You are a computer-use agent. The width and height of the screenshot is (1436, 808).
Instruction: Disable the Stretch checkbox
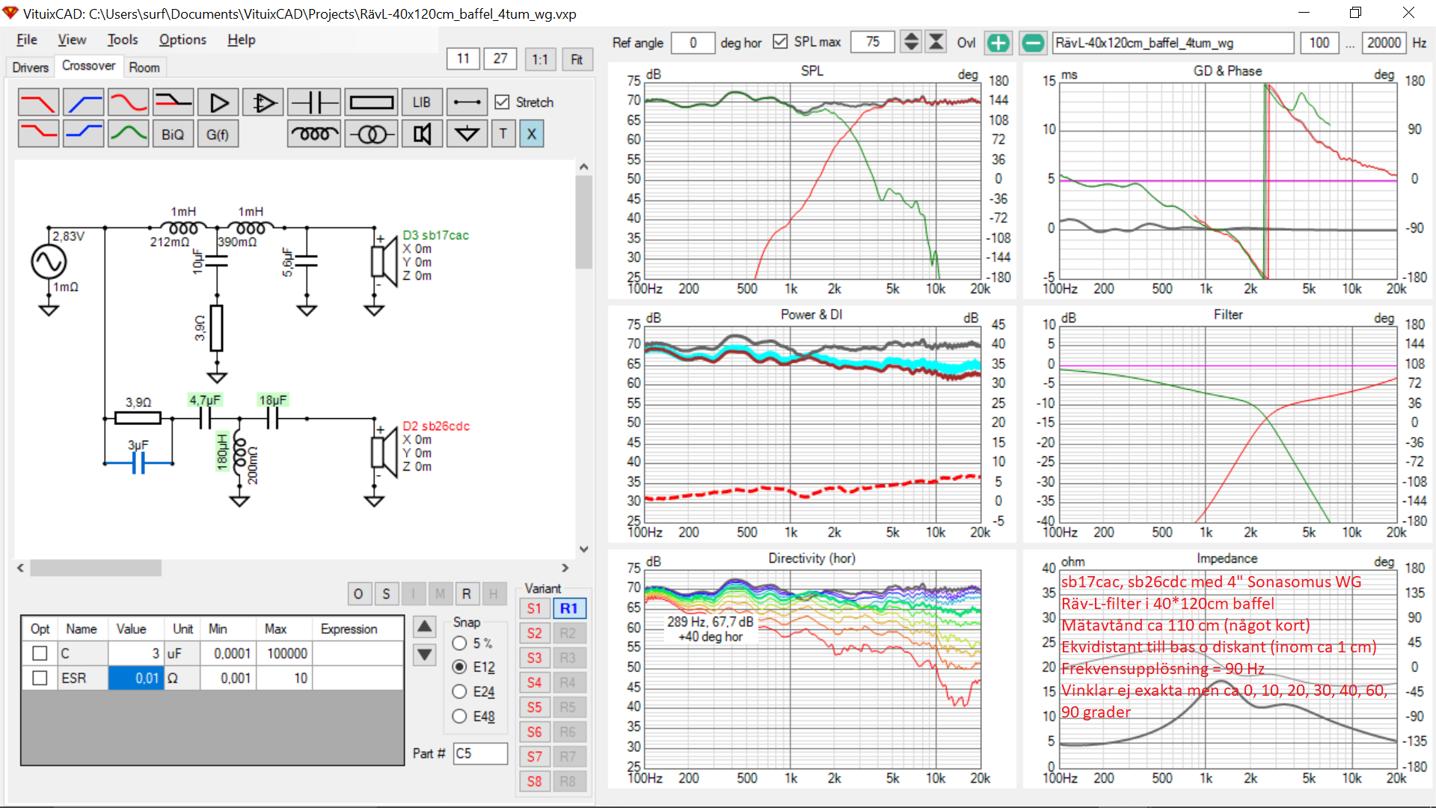click(503, 102)
